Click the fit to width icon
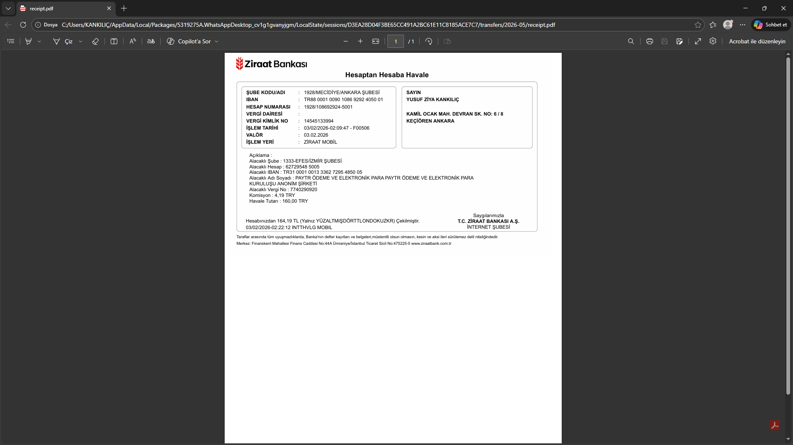Viewport: 793px width, 445px height. 375,41
